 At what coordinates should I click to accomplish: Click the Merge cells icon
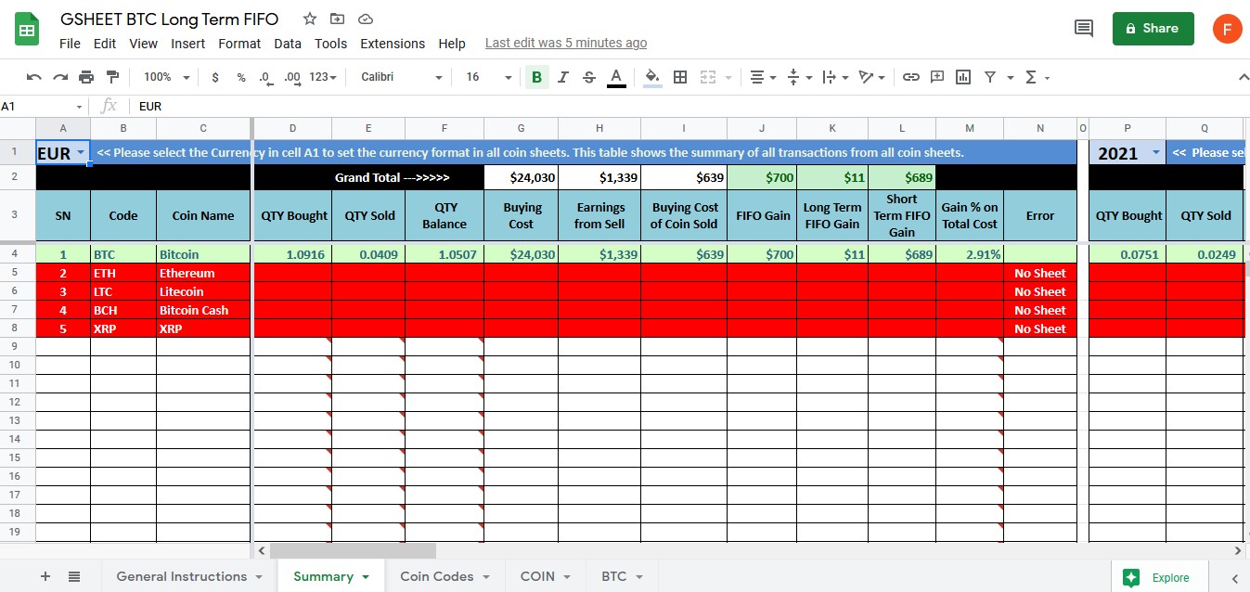708,77
